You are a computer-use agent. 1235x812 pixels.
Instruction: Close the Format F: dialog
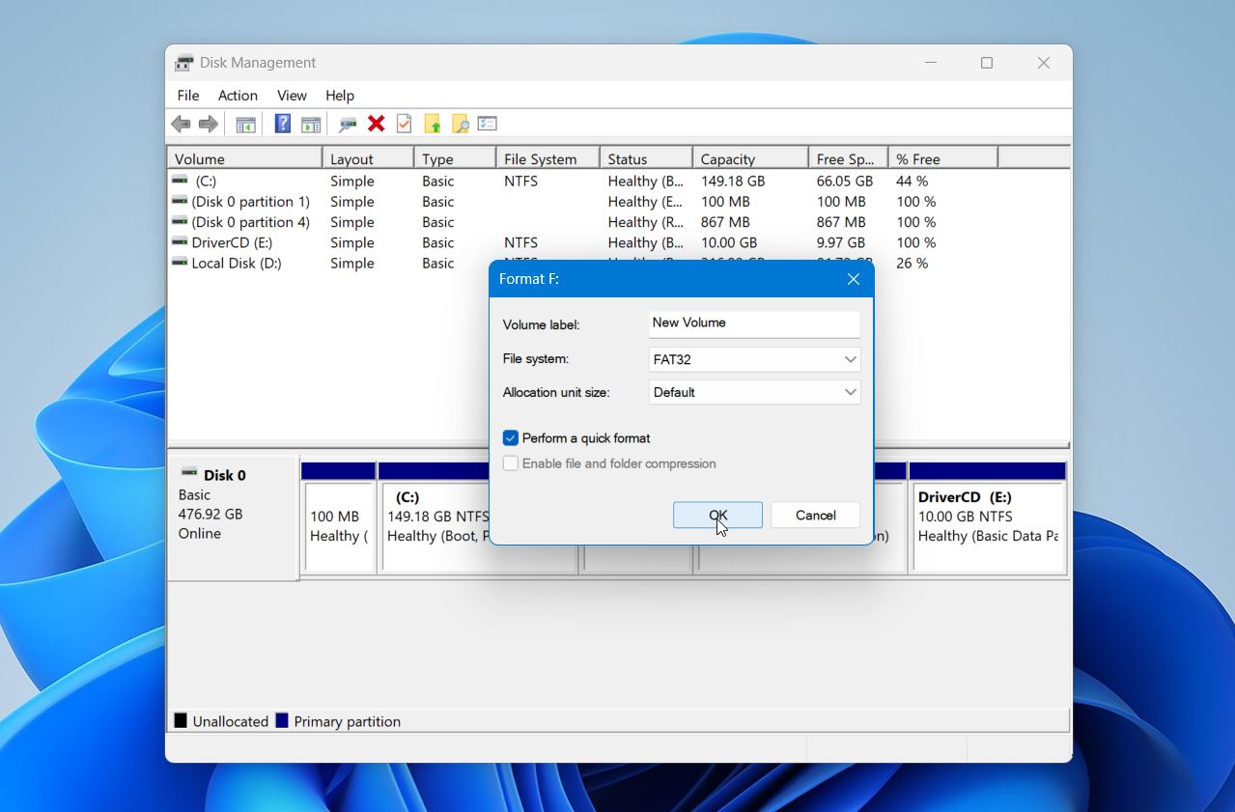(x=854, y=279)
